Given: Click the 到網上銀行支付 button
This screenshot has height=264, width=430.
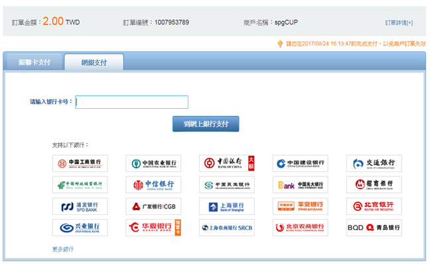Looking at the screenshot, I should point(206,124).
